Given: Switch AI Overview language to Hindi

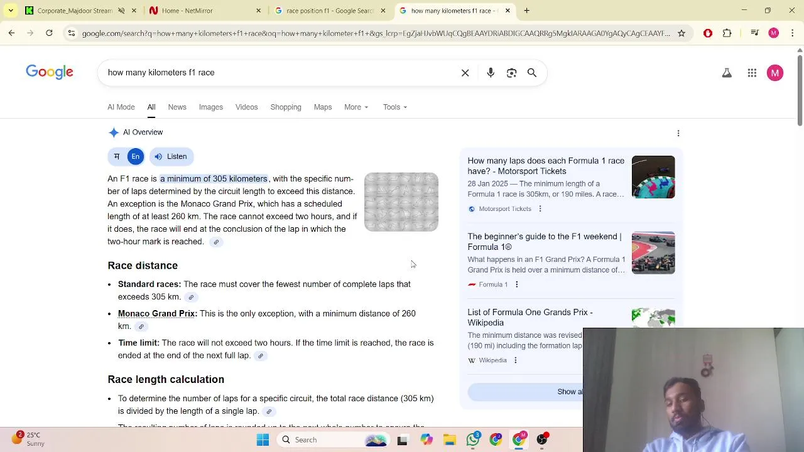Looking at the screenshot, I should pos(116,156).
